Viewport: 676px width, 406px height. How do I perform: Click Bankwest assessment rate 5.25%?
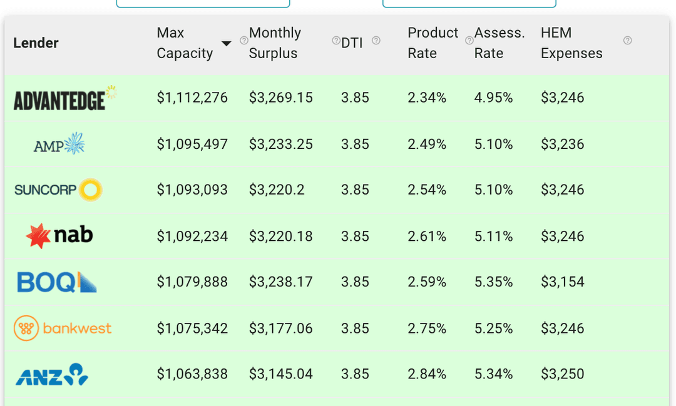494,328
